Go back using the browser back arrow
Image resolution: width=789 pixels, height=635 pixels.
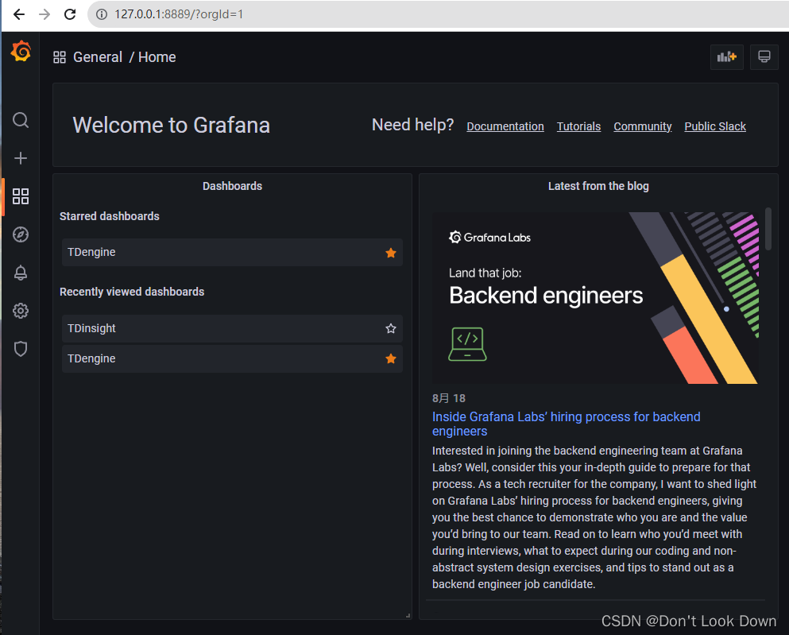[x=18, y=14]
